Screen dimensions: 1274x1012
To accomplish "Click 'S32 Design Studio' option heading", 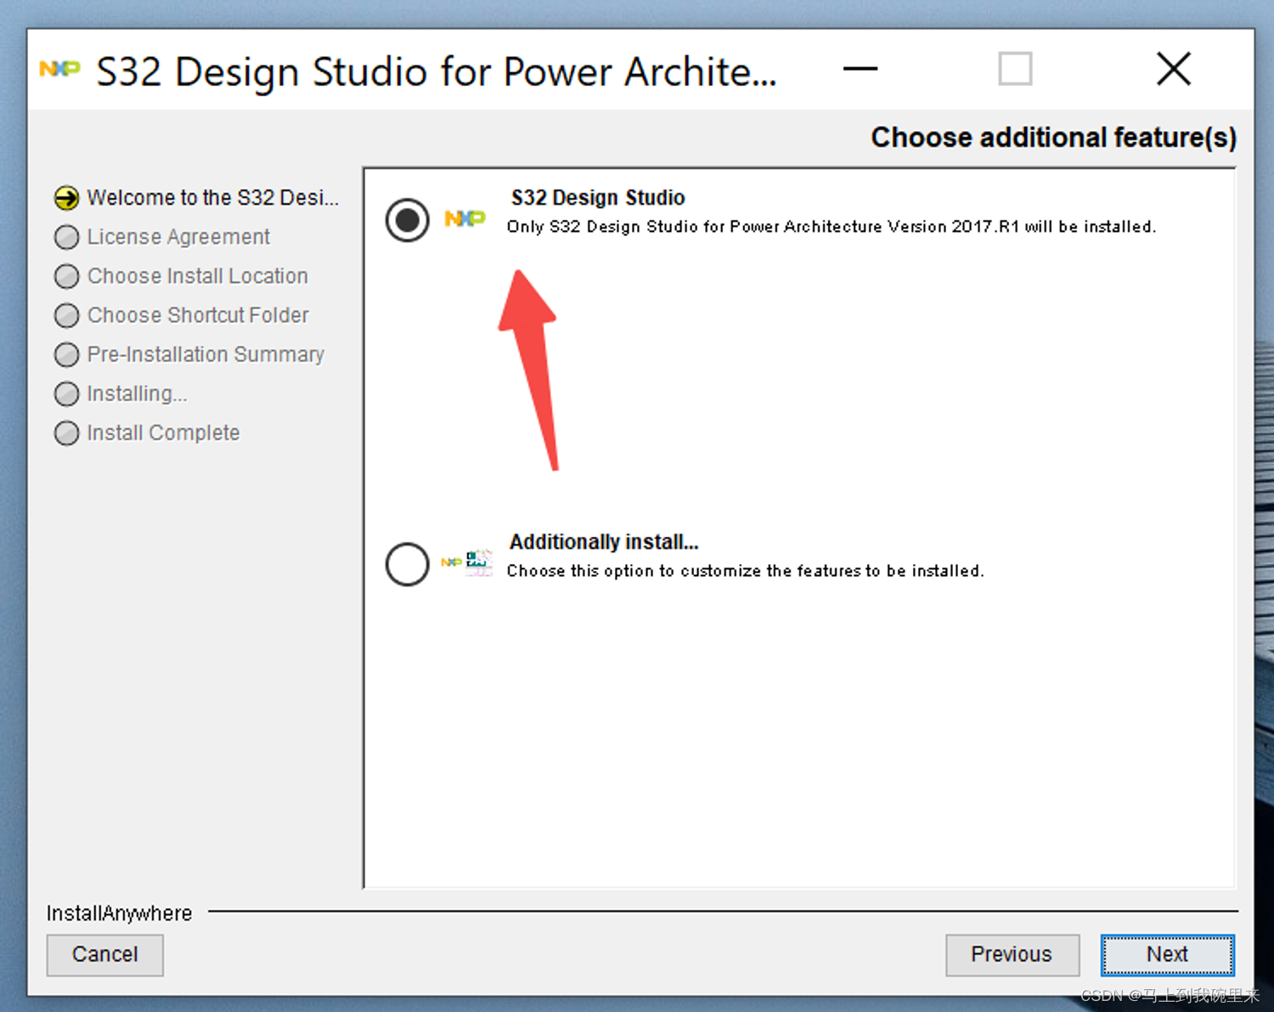I will (598, 198).
